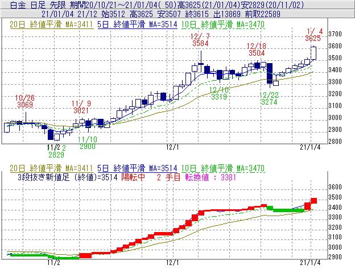Click the 安2829(20/11/02) value in title row

pos(272,5)
